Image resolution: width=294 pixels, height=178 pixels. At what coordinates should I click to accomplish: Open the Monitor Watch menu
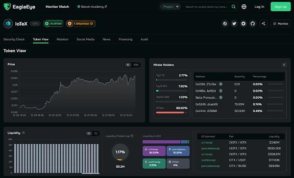57,7
